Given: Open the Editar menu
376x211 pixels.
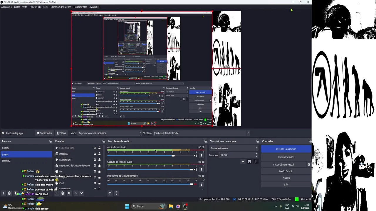Looking at the screenshot, I should 17,7.
